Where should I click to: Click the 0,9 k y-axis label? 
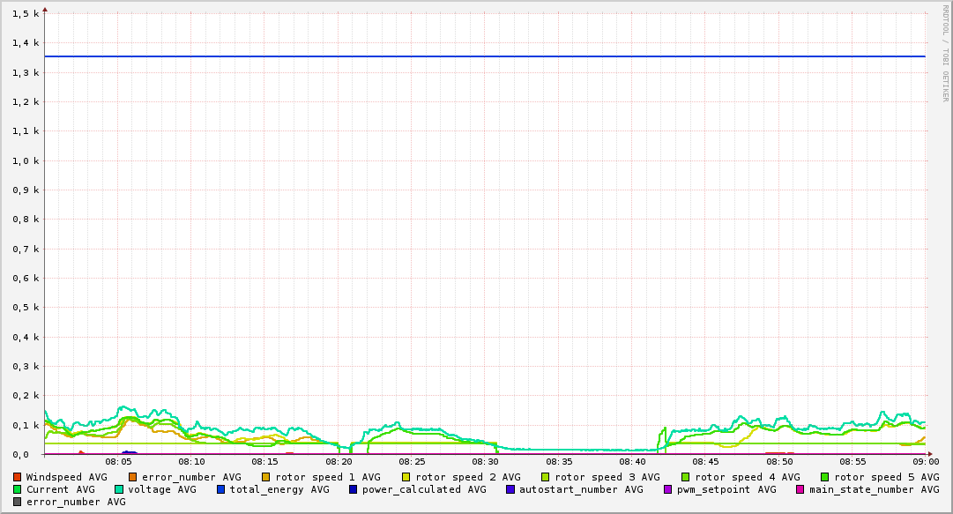[26, 190]
